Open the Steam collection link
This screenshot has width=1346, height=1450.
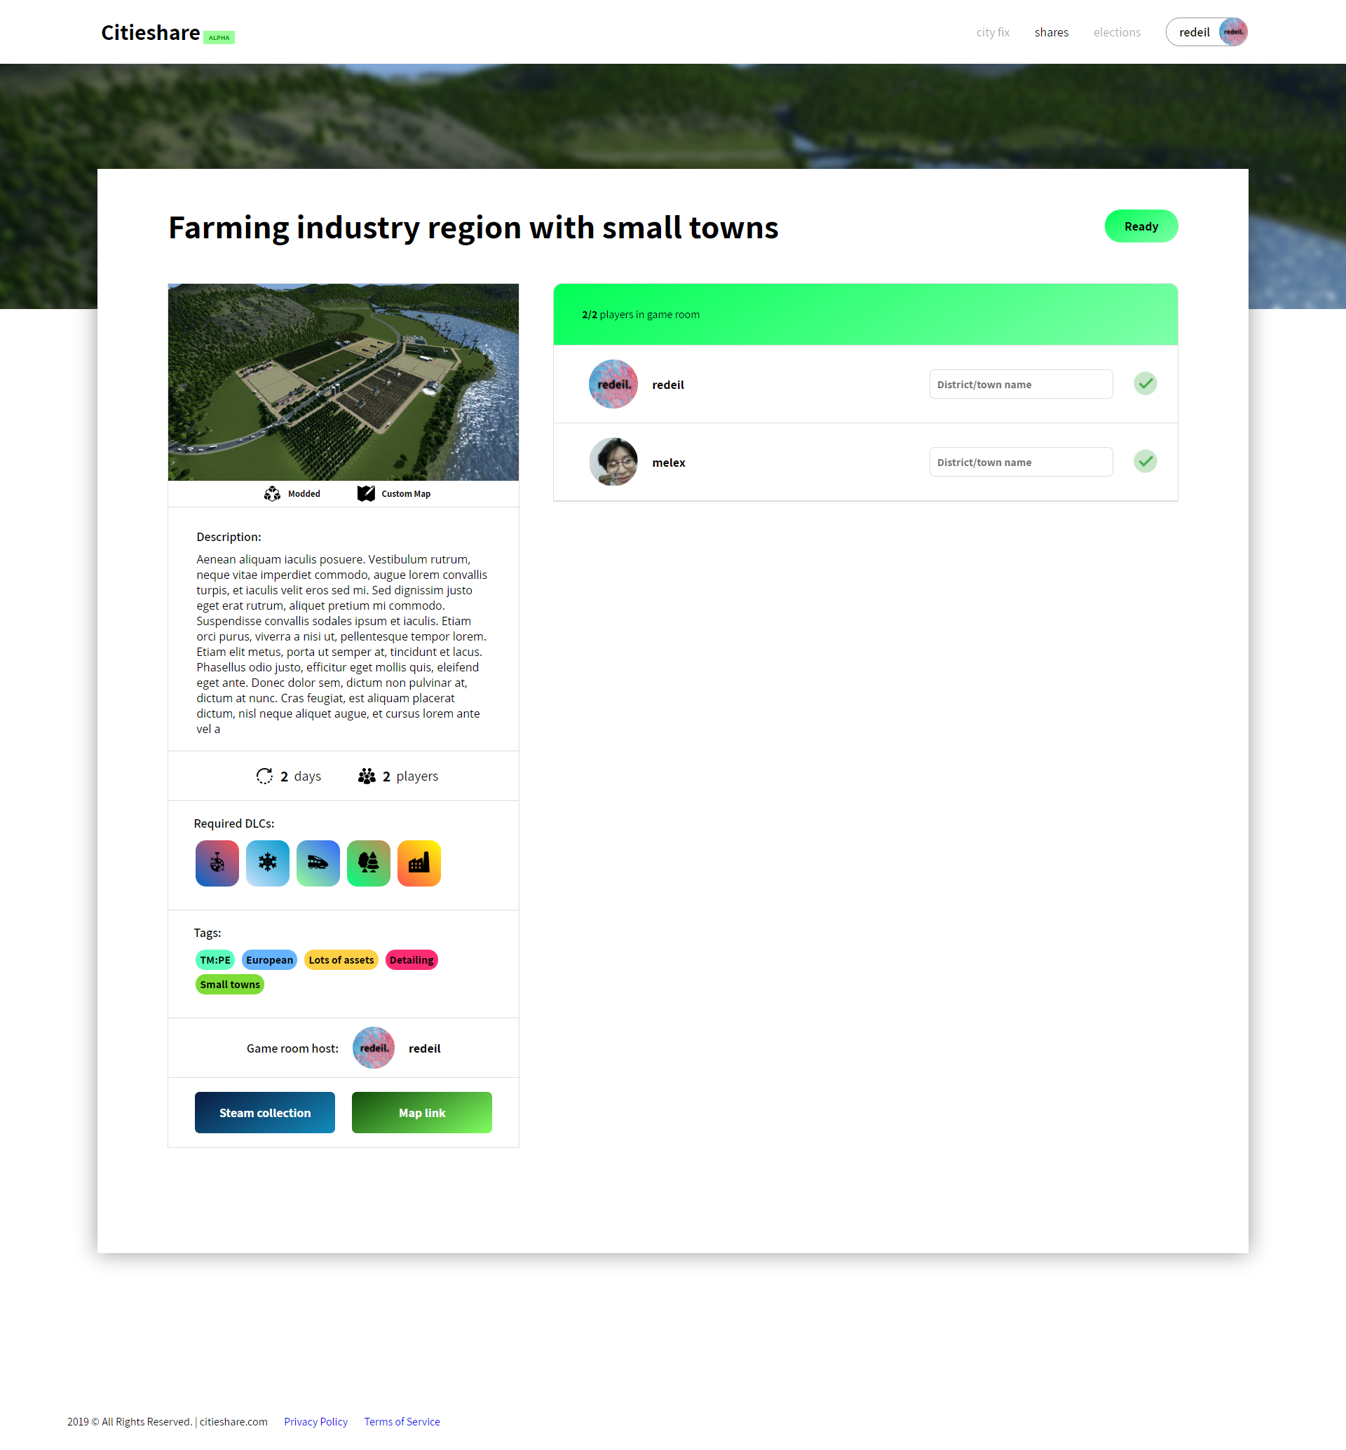click(264, 1112)
